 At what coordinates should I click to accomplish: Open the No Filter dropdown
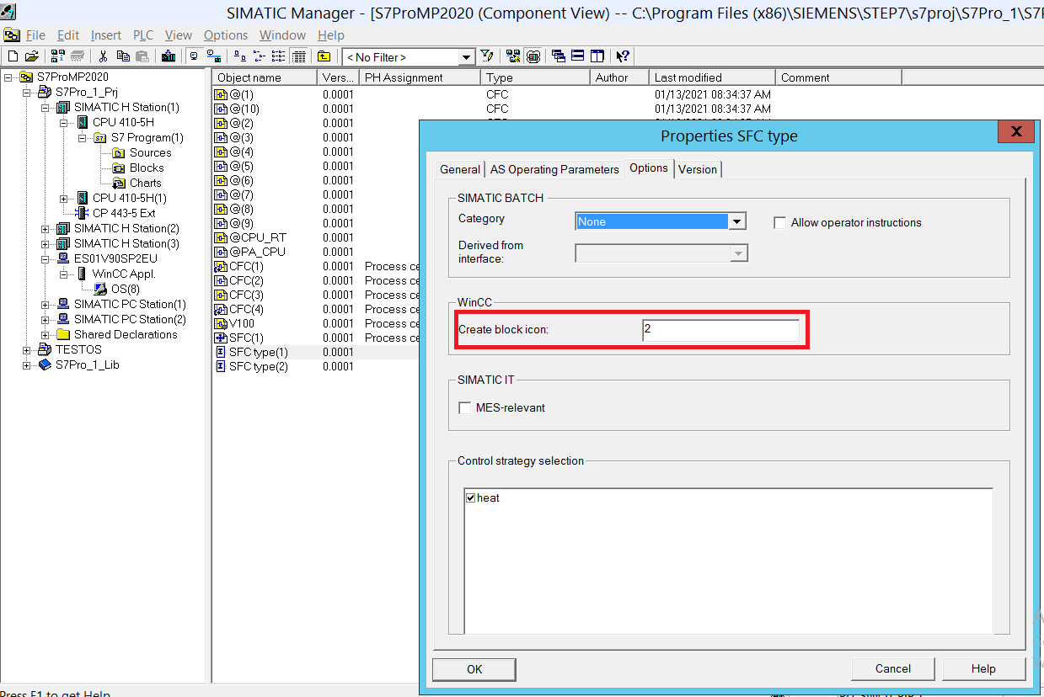(466, 57)
